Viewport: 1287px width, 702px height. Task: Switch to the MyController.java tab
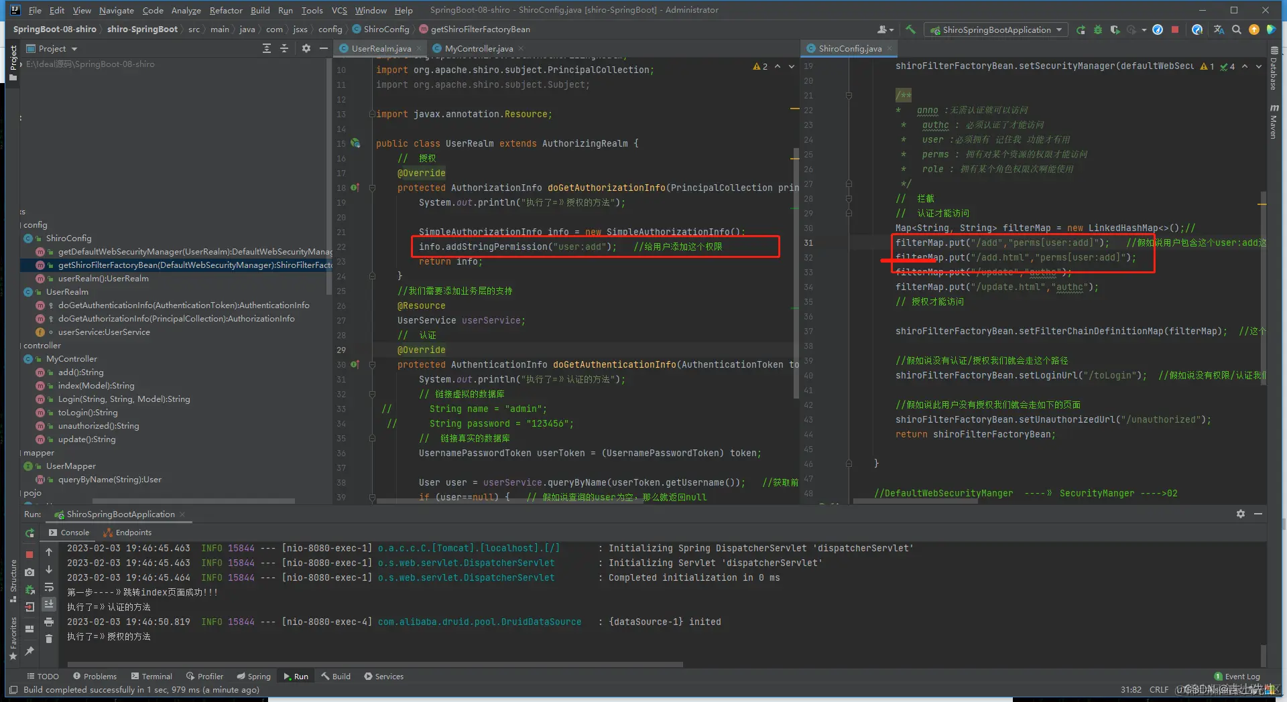point(479,48)
